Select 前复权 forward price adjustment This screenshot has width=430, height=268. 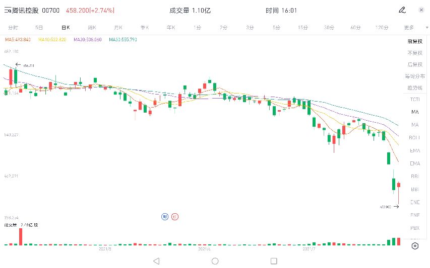pos(415,42)
